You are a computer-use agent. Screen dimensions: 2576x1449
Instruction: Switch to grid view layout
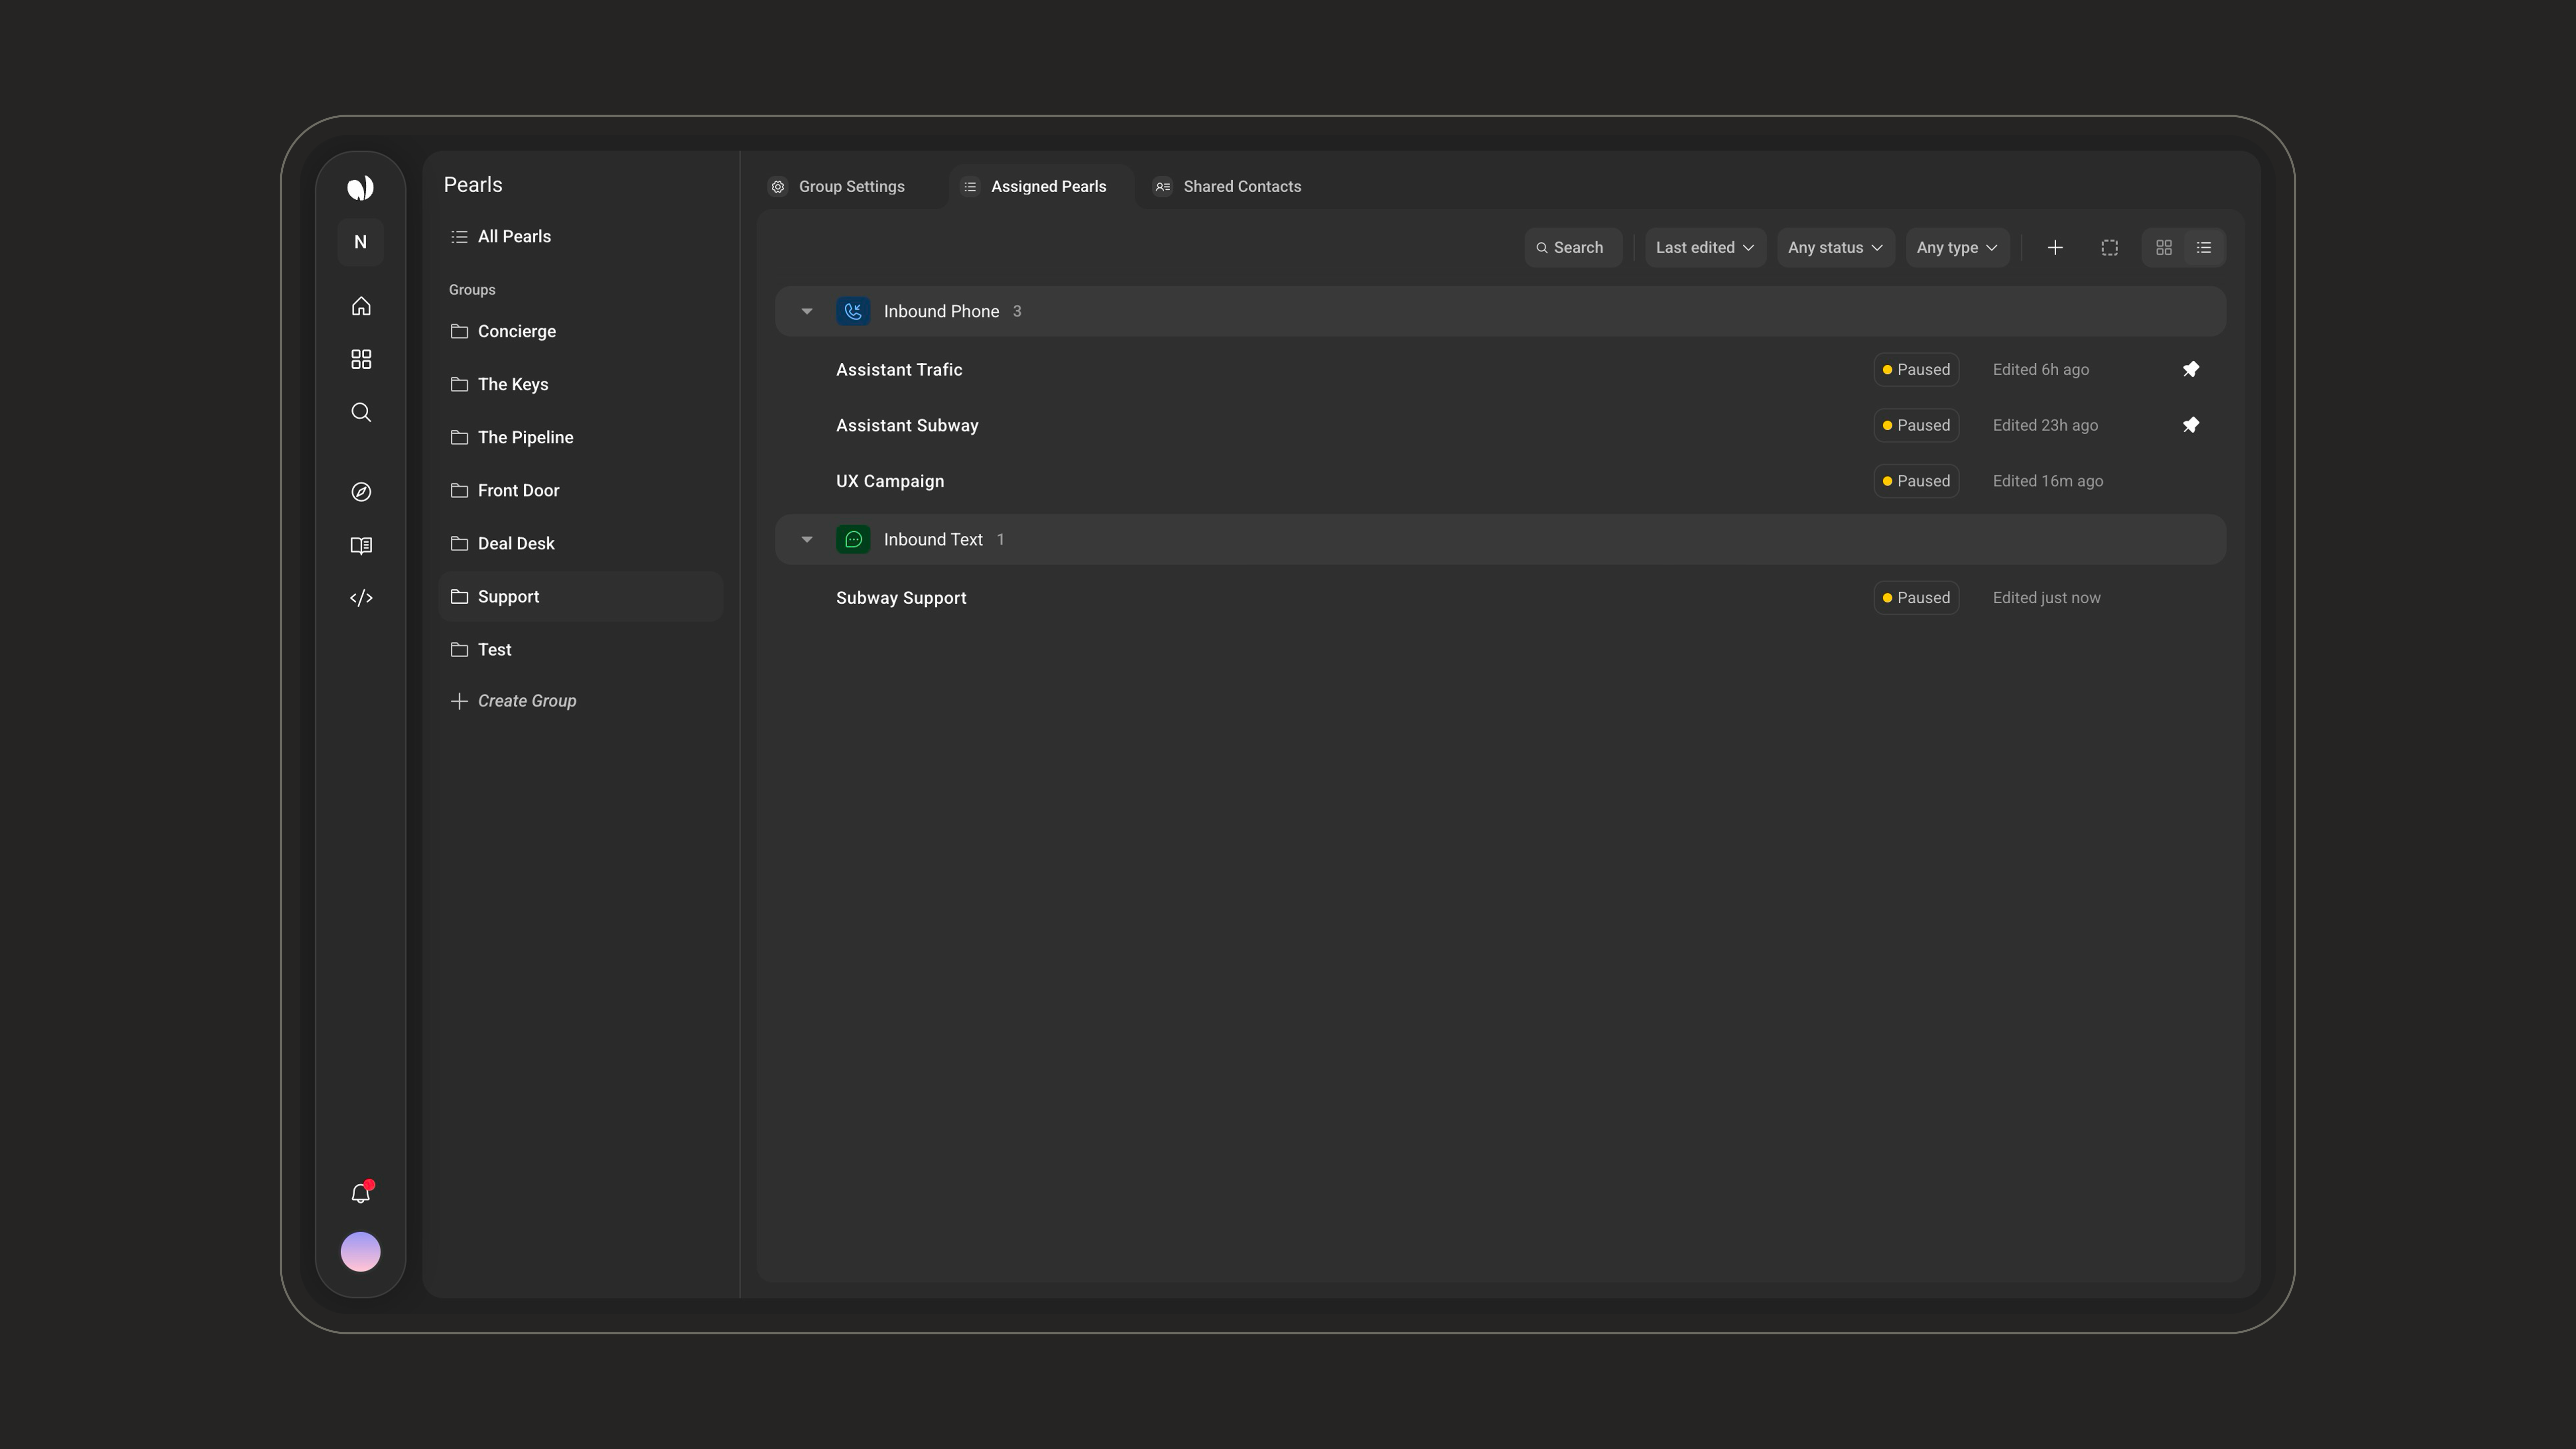[2163, 248]
